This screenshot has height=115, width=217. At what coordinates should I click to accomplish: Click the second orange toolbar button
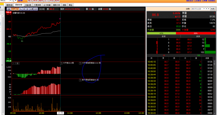pos(36,1)
